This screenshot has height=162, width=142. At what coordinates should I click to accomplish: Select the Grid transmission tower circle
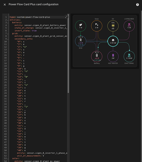pos(81,41)
